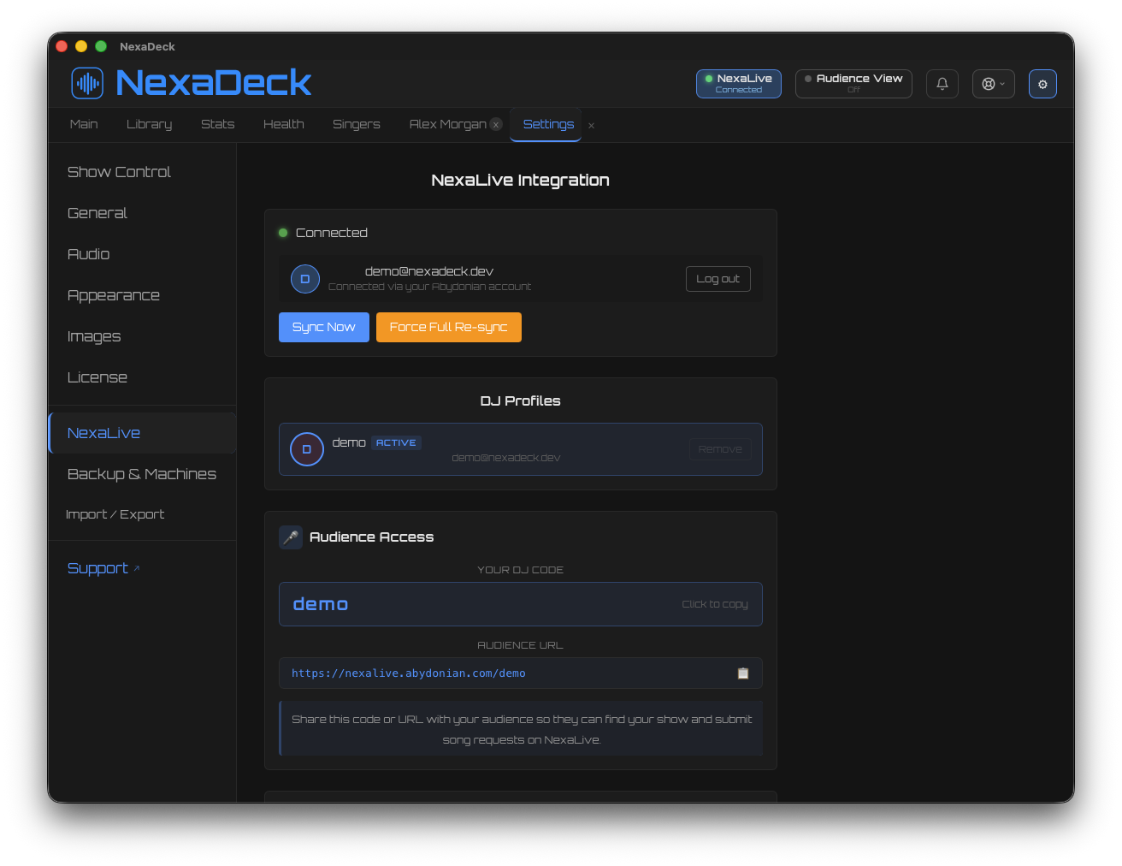The height and width of the screenshot is (866, 1122).
Task: Toggle the Audience View status button
Action: click(x=853, y=84)
